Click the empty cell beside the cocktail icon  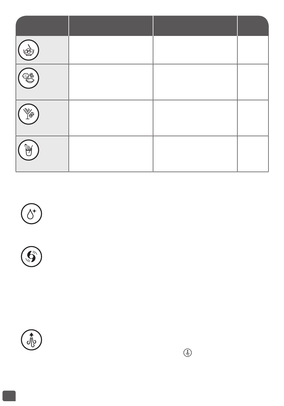[111, 118]
